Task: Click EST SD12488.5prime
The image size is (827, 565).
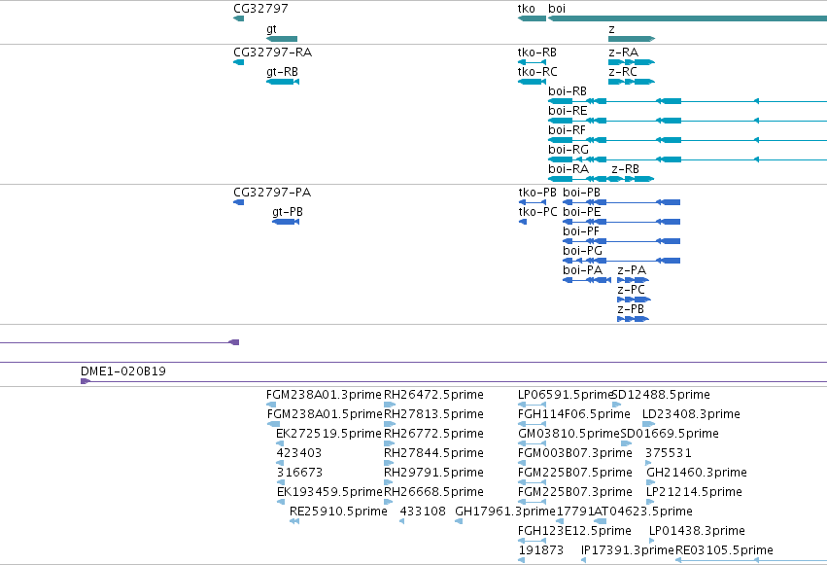Action: pos(616,405)
